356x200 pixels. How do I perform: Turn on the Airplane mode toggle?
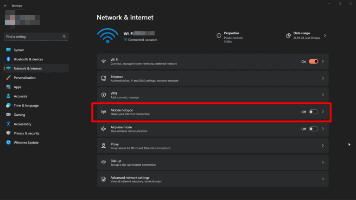pos(313,129)
